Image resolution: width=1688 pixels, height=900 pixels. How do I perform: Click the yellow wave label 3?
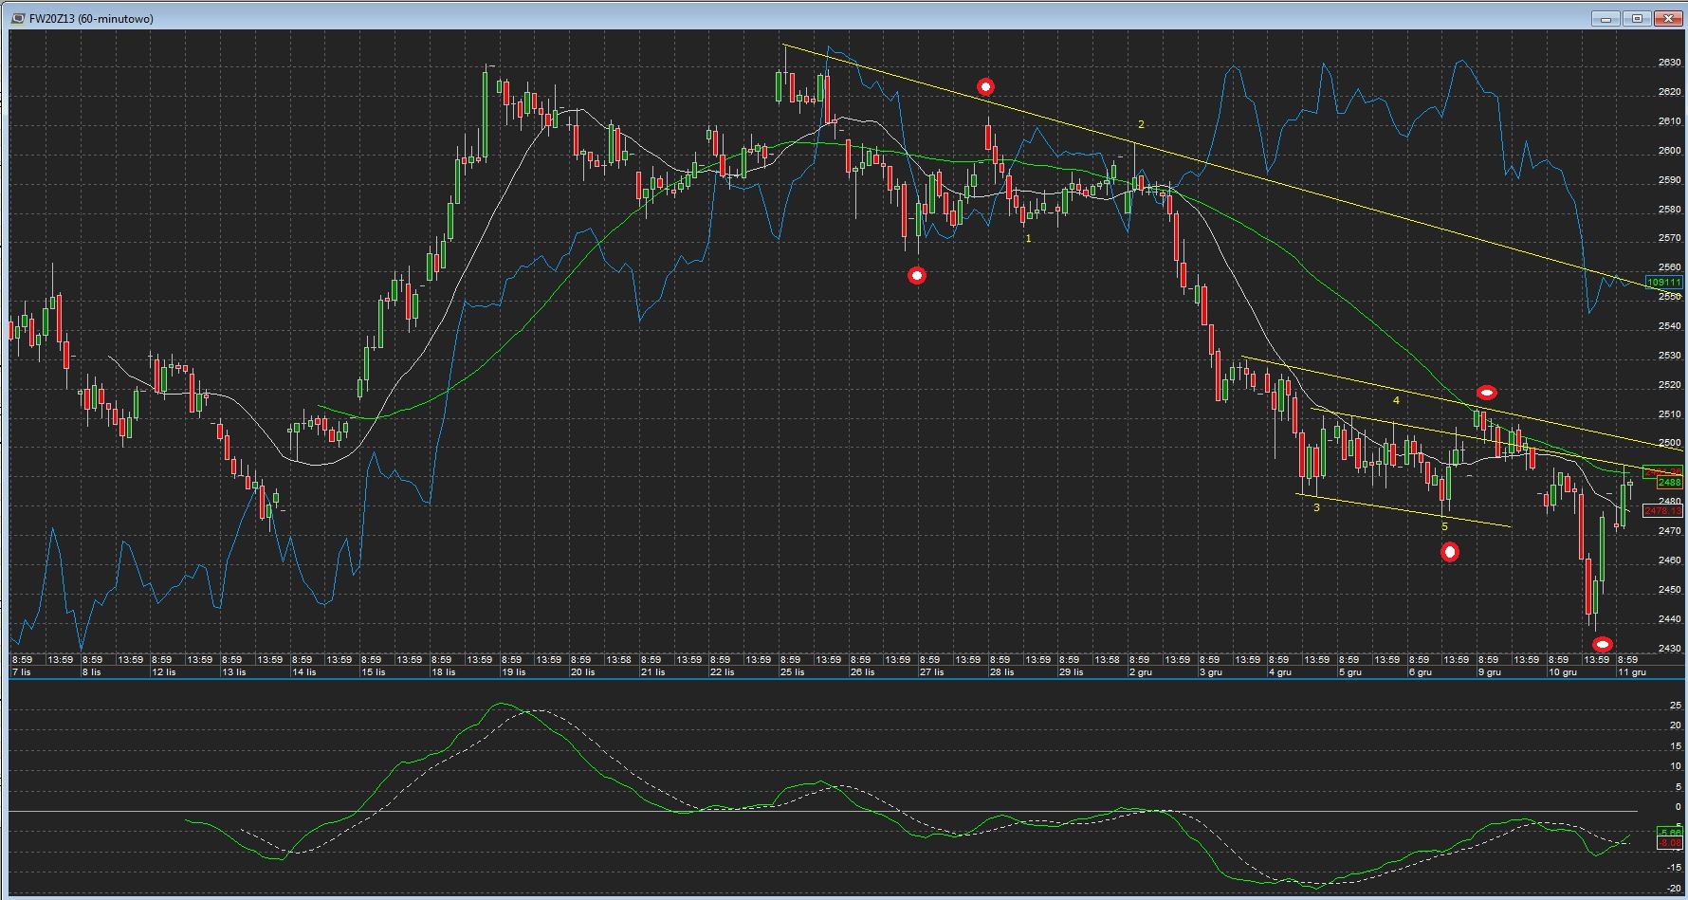click(1316, 508)
